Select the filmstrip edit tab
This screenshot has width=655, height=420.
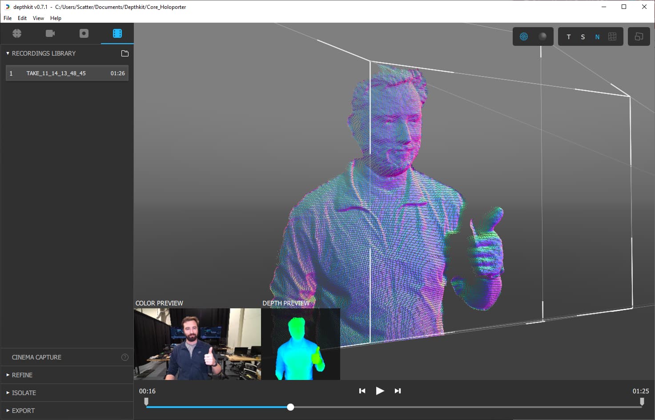point(117,33)
